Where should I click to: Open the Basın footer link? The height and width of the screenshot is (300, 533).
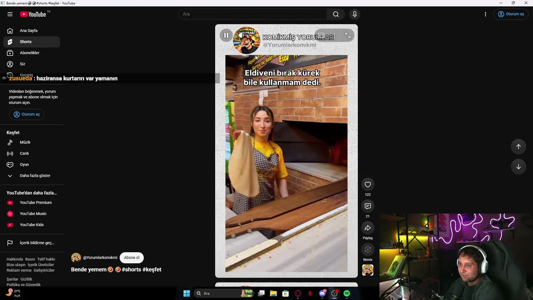pyautogui.click(x=30, y=259)
